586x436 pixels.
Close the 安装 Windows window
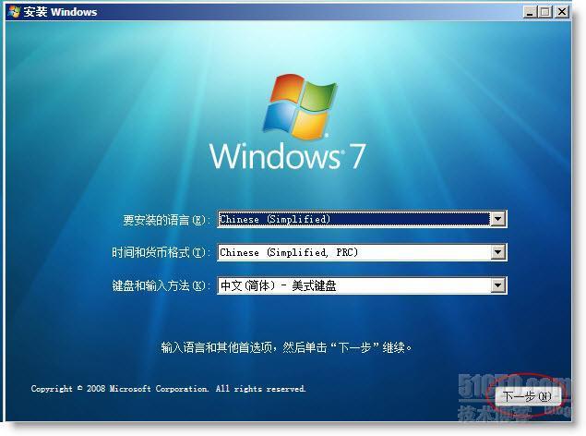(x=562, y=12)
